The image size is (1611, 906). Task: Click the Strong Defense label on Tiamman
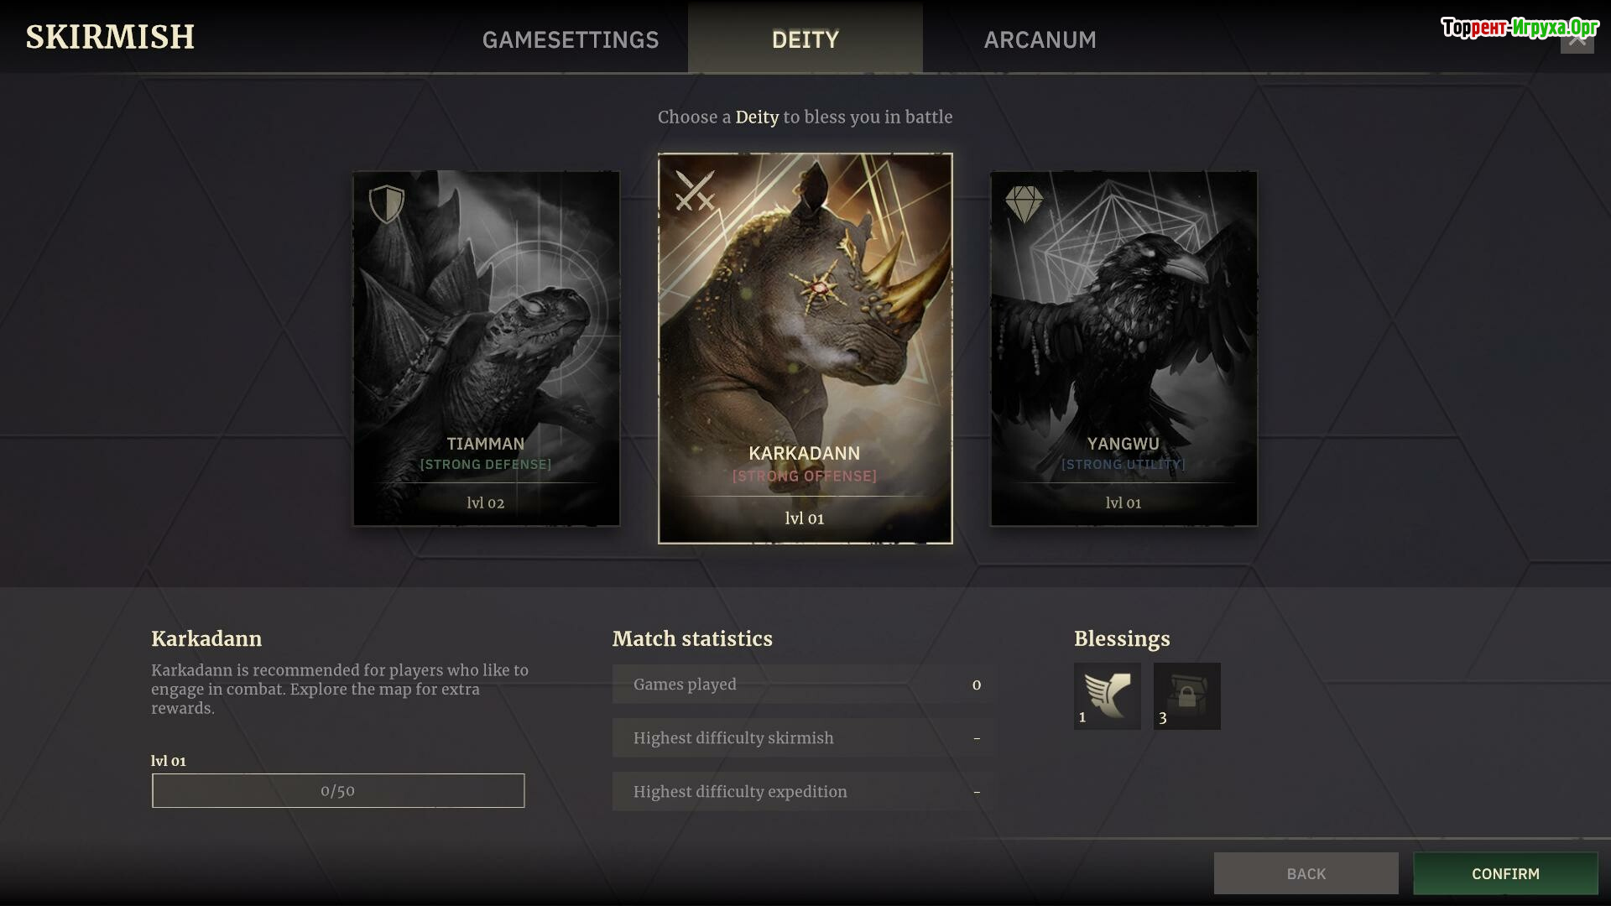click(x=486, y=464)
